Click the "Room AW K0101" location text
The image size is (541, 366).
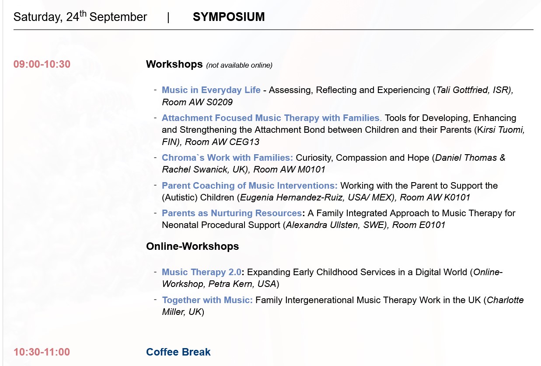click(x=435, y=197)
